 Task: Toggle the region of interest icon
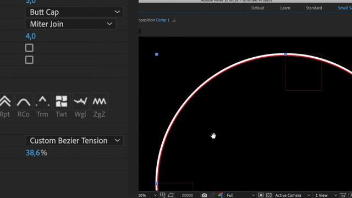point(261,195)
